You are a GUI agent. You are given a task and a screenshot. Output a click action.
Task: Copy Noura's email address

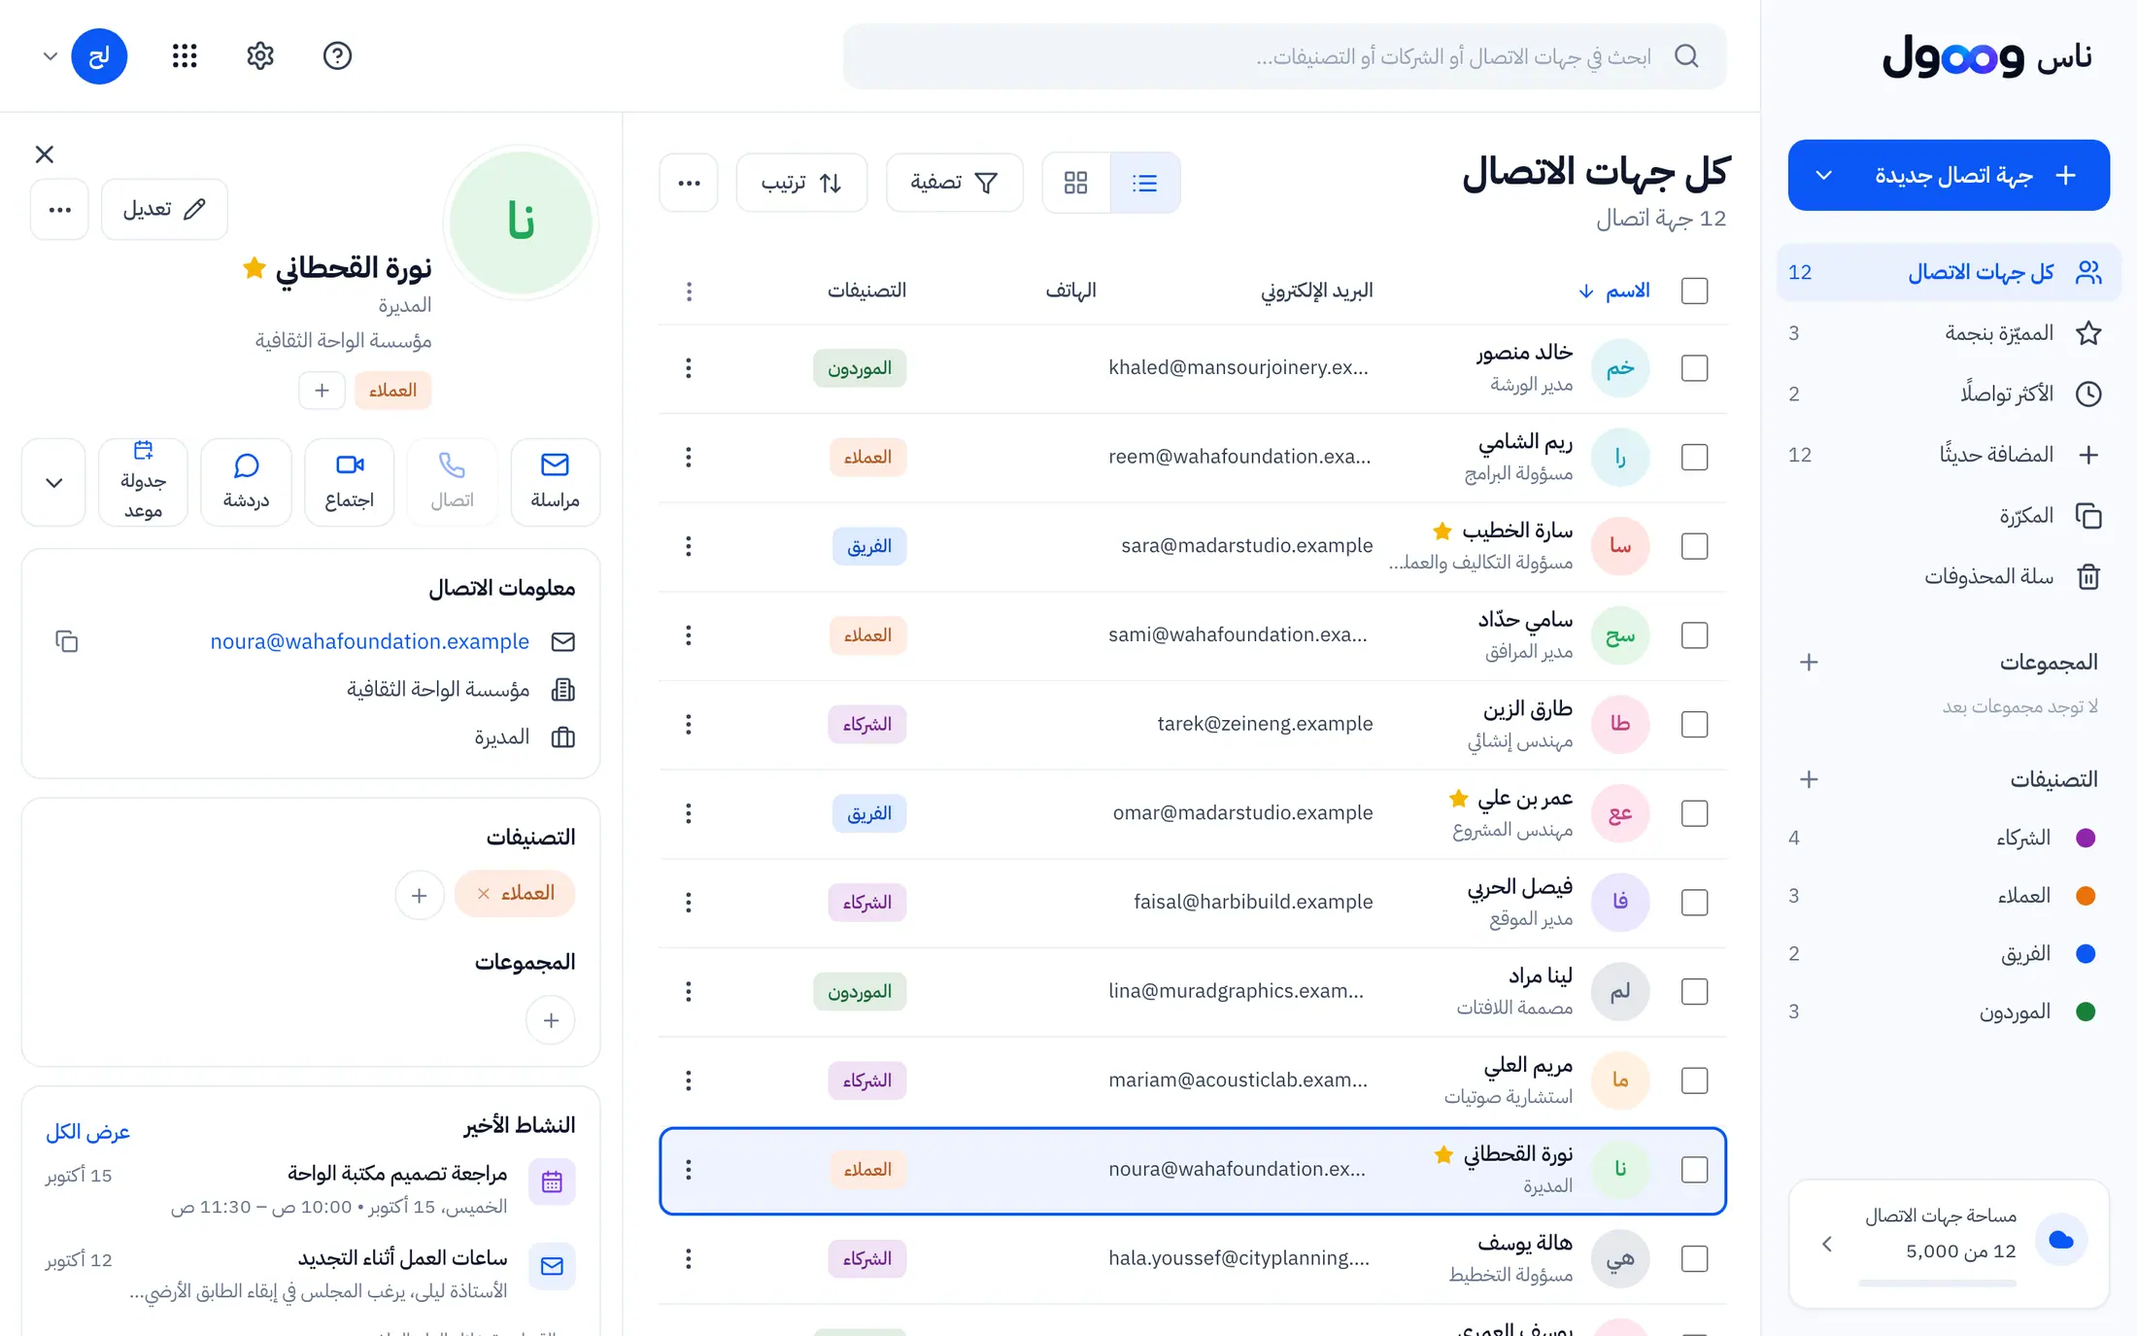[x=66, y=641]
